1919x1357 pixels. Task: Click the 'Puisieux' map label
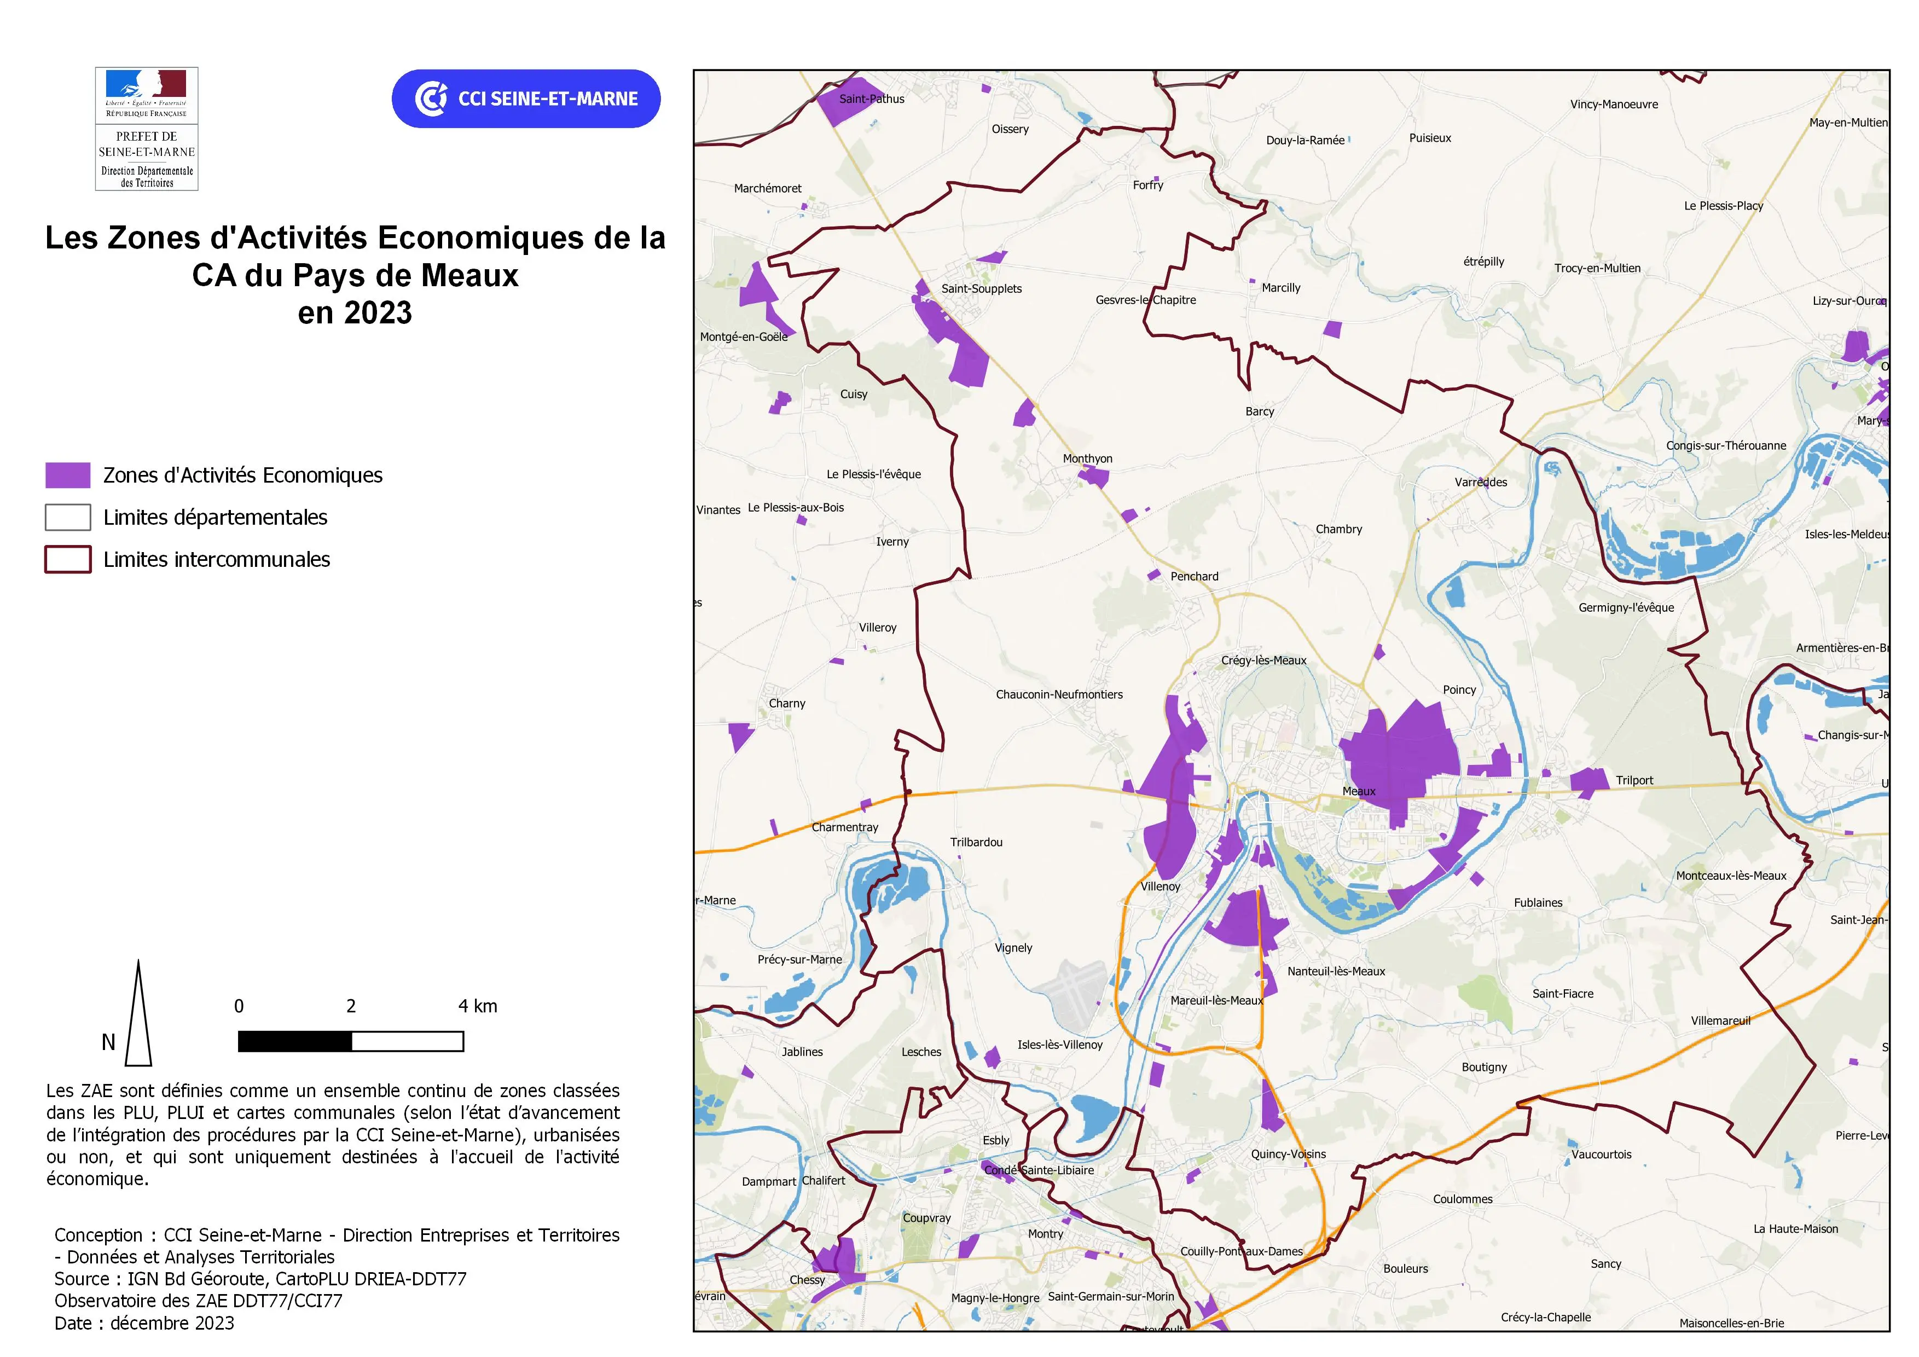1430,138
